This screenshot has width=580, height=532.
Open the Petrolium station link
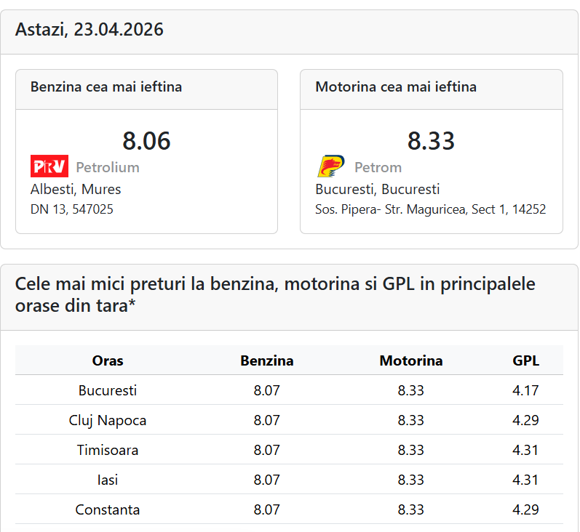click(108, 167)
